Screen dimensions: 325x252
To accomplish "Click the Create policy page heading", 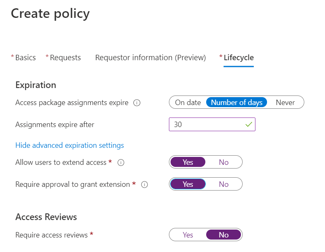I will pyautogui.click(x=50, y=14).
